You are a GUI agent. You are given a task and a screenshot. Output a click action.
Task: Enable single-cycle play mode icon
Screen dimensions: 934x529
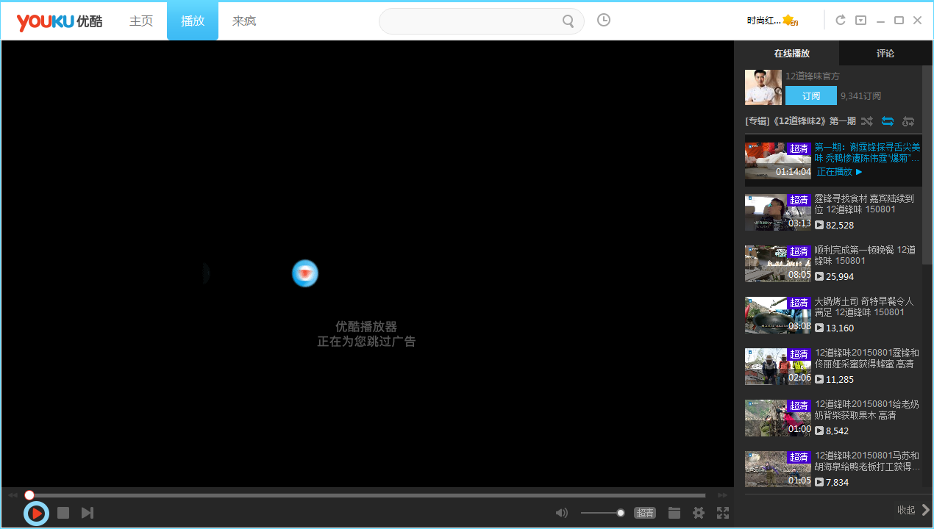(x=908, y=121)
